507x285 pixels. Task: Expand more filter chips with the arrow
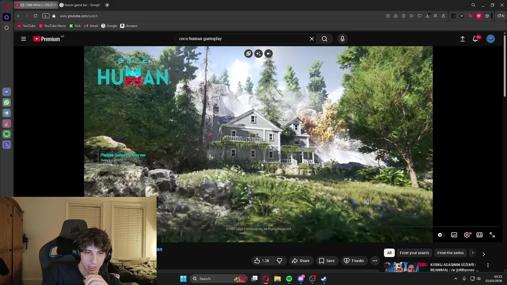click(484, 254)
